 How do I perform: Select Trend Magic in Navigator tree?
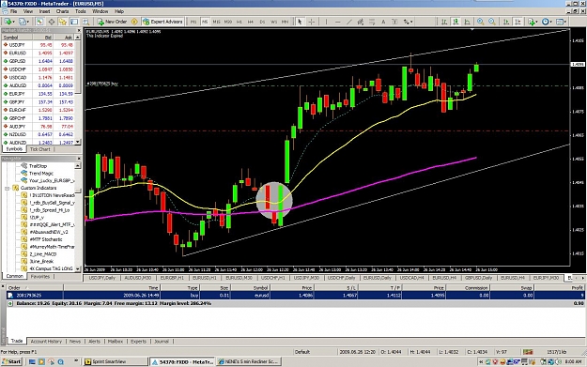[41, 174]
